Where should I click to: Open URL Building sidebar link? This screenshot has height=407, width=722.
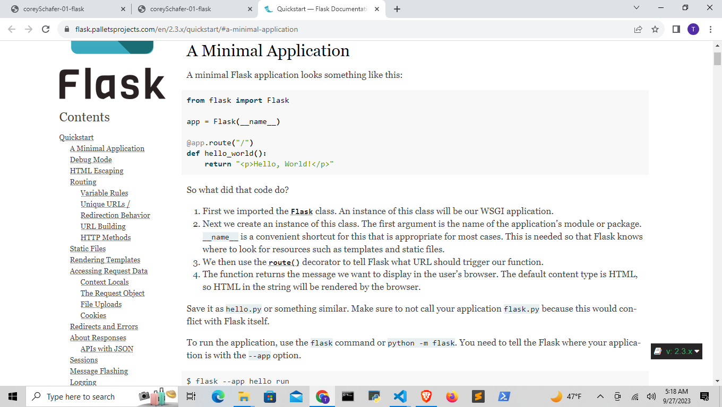[x=103, y=227]
